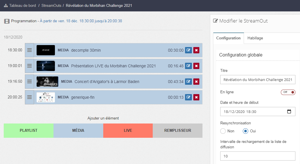Delete the decompte 30min media item

[x=196, y=50]
